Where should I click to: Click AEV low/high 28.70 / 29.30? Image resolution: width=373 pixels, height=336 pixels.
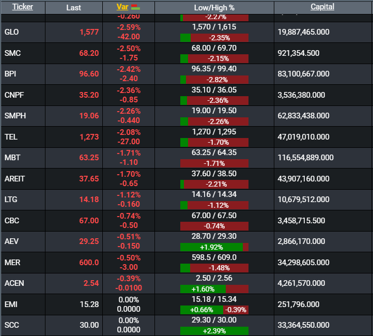pos(214,236)
